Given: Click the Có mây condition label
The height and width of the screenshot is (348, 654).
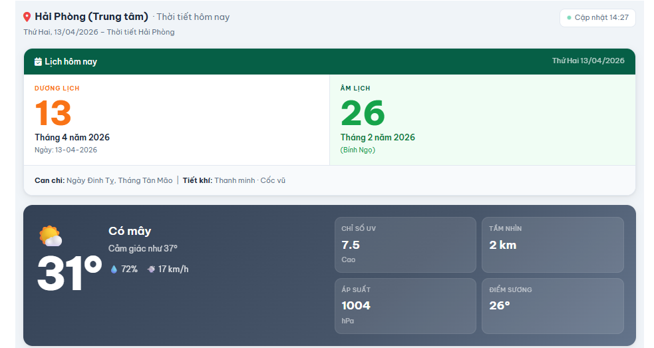Looking at the screenshot, I should tap(130, 231).
